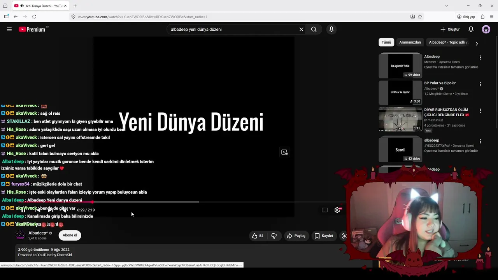Open the Bir Aşkın On Yedisi playlist thumbnail
The width and height of the screenshot is (498, 280).
(400, 66)
